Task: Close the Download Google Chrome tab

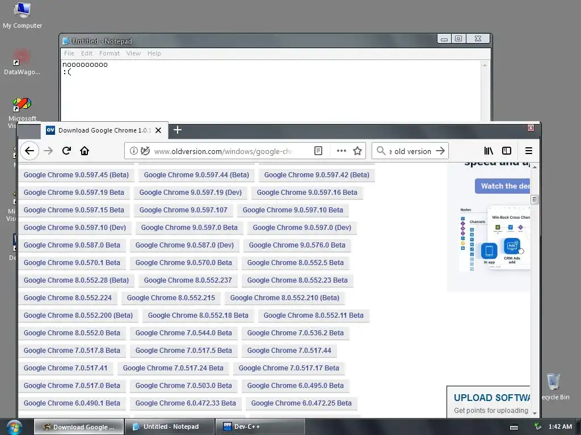Action: point(158,130)
